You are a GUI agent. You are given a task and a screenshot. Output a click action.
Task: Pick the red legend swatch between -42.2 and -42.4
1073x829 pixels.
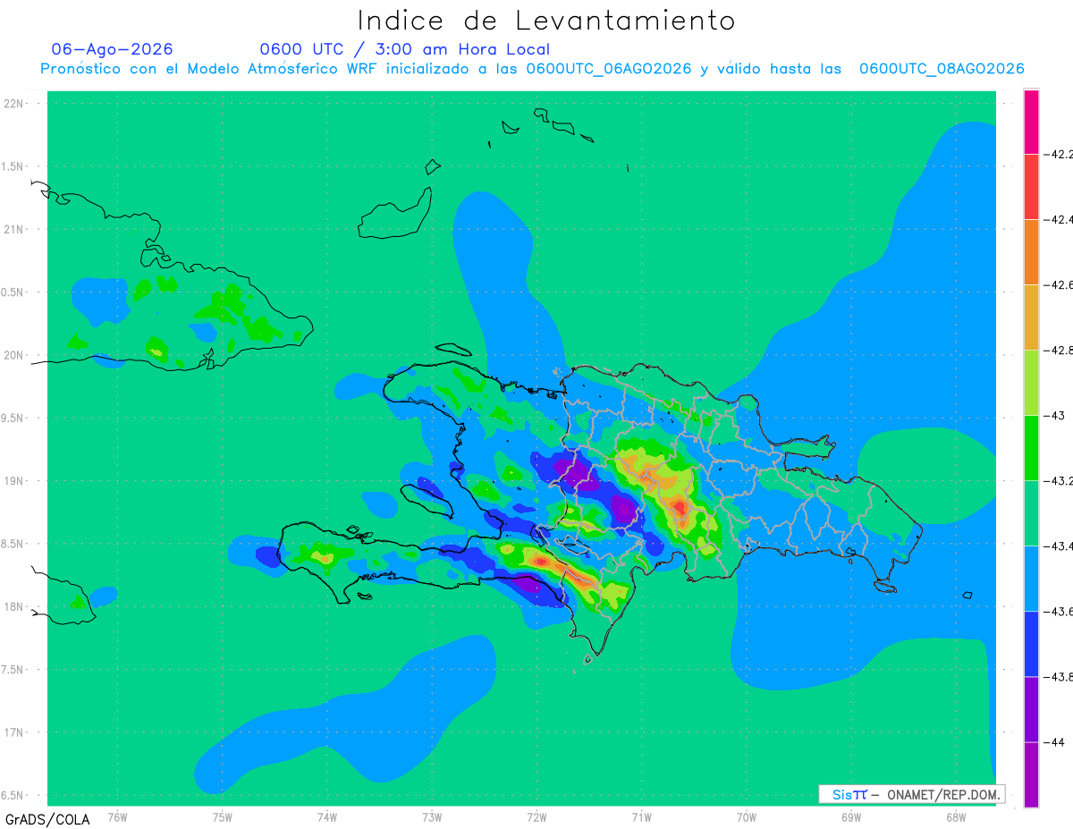pos(1031,187)
